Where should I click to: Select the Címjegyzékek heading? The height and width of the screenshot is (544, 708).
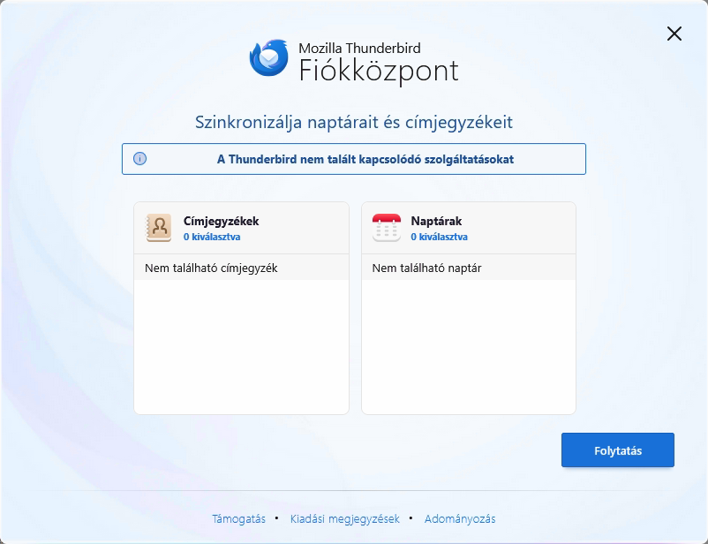pyautogui.click(x=221, y=221)
